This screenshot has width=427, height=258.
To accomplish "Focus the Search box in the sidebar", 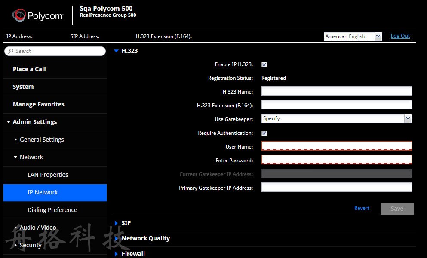I will pyautogui.click(x=55, y=51).
